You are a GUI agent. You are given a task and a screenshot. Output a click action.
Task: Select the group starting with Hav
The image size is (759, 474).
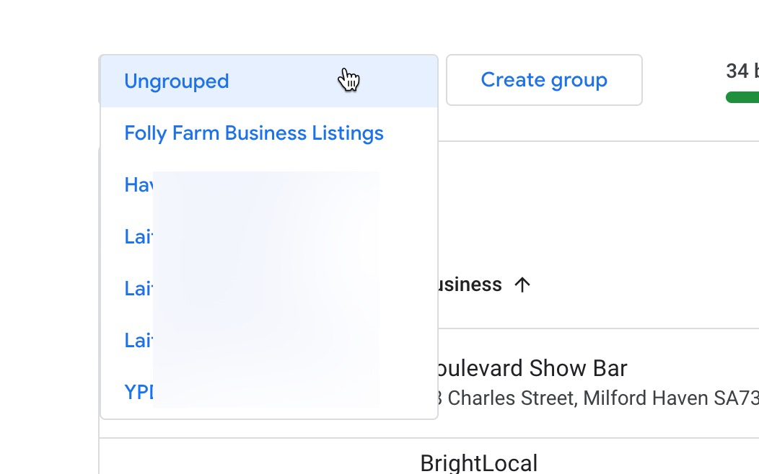click(x=139, y=185)
